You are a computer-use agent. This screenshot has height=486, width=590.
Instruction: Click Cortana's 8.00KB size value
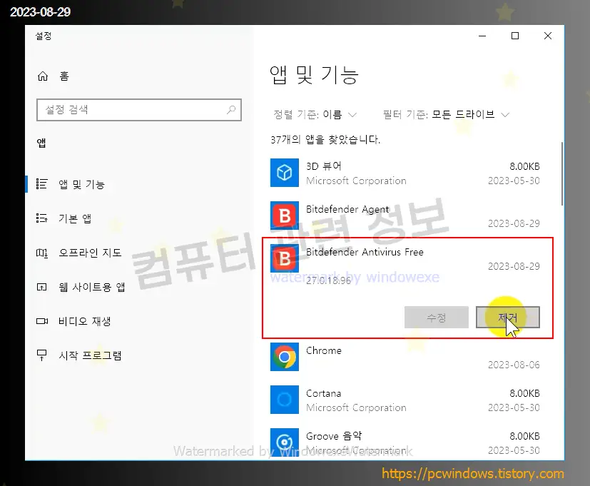point(524,393)
